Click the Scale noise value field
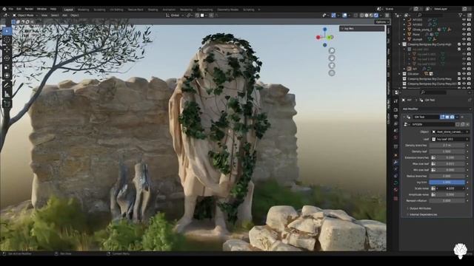Screen dimensions: 474x266 [x=450, y=188]
